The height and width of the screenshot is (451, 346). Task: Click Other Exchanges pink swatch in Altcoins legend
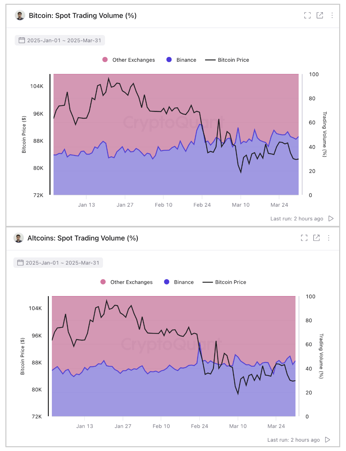(103, 282)
